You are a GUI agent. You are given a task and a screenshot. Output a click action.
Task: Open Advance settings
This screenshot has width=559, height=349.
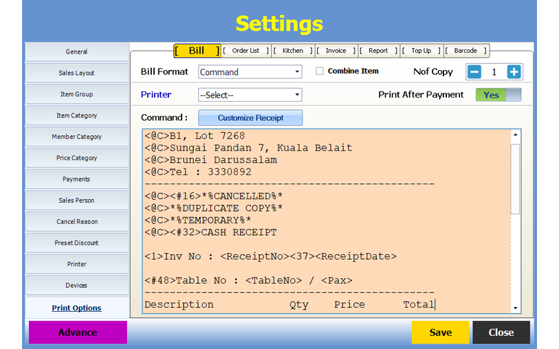tap(78, 333)
